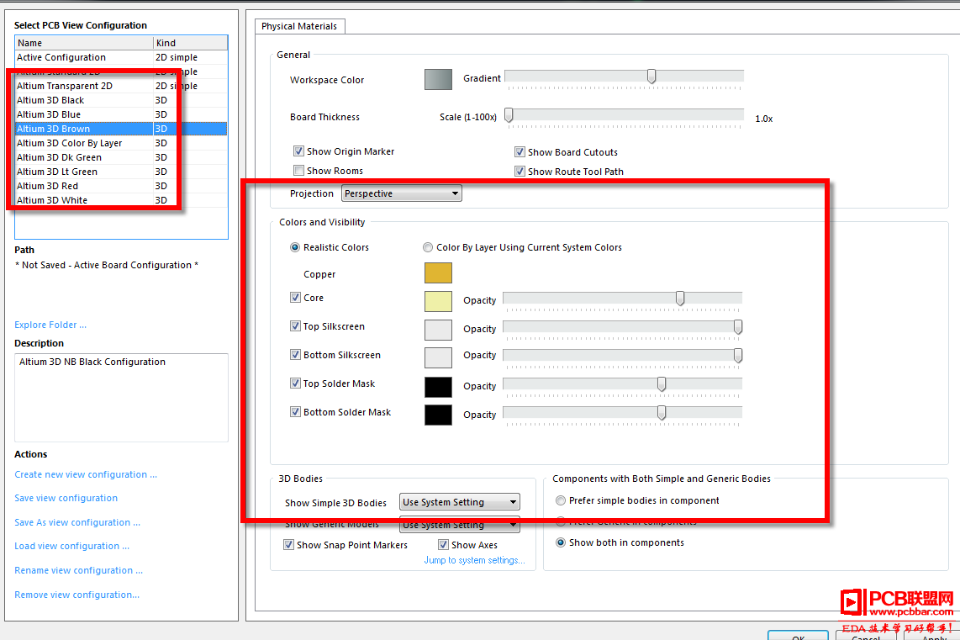Image resolution: width=960 pixels, height=640 pixels.
Task: Select the Altium Transparent 2D configuration
Action: point(121,86)
